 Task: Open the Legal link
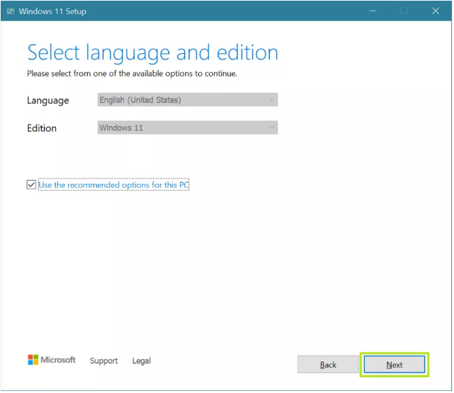pos(141,362)
